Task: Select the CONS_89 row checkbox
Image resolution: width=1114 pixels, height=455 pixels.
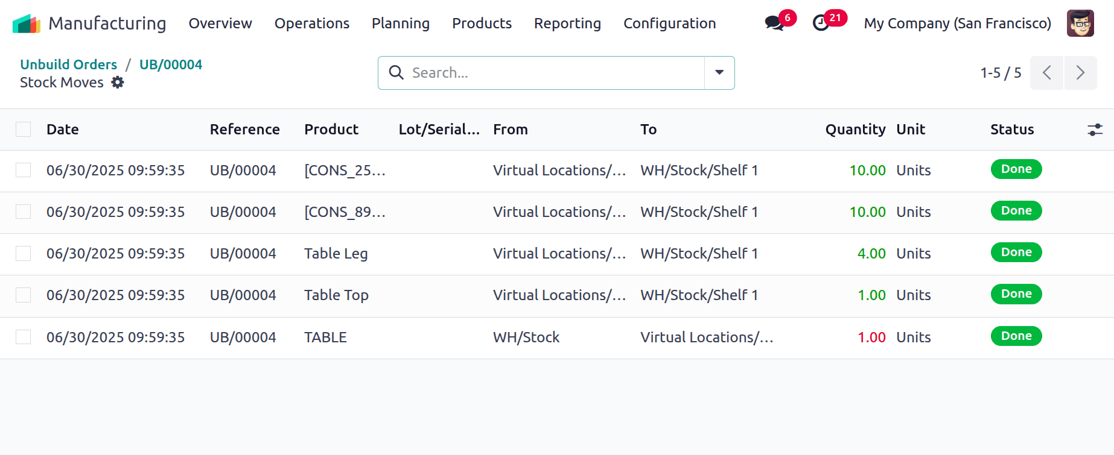Action: [23, 212]
